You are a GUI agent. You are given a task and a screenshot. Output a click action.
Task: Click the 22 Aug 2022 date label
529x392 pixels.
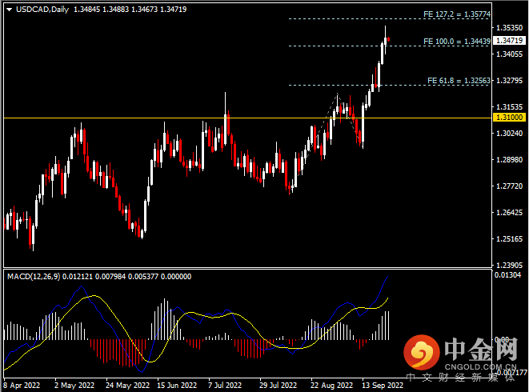pyautogui.click(x=331, y=386)
